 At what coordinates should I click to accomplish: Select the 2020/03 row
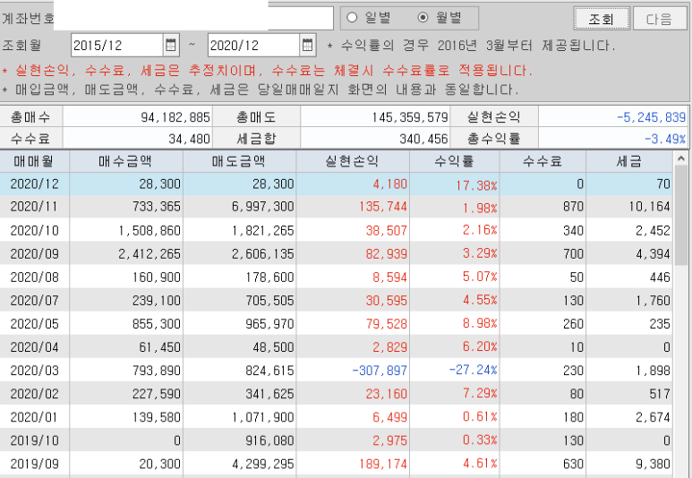click(x=337, y=371)
